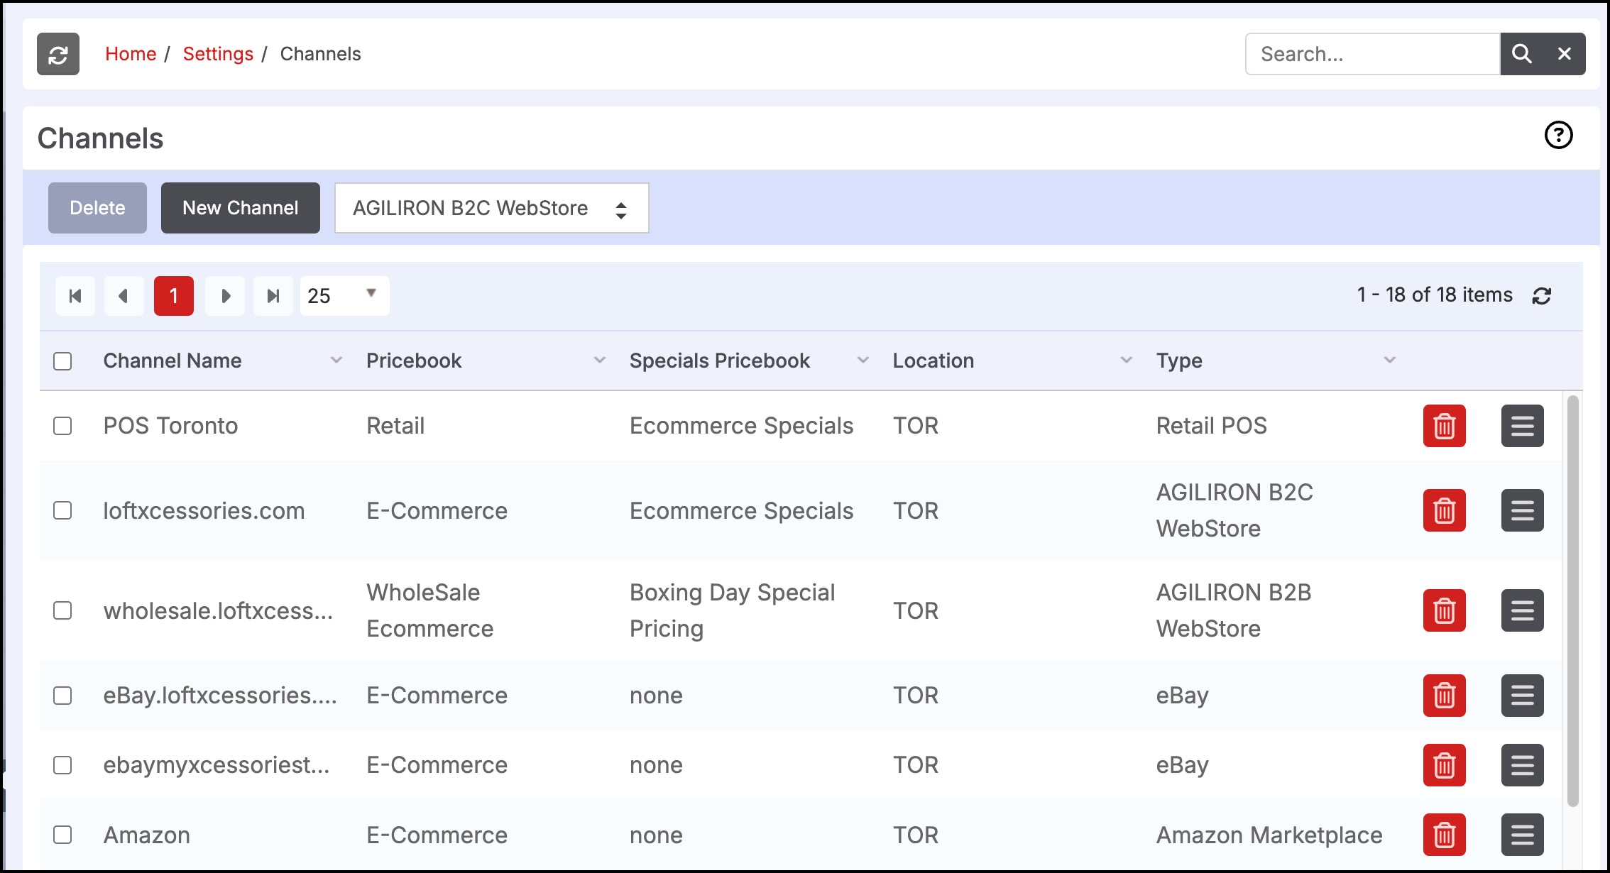Clear search with the X icon
The height and width of the screenshot is (873, 1610).
(x=1565, y=54)
